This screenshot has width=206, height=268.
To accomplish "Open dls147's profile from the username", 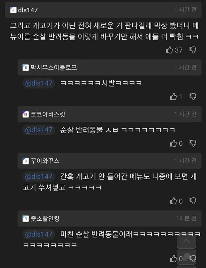I will tap(28, 10).
